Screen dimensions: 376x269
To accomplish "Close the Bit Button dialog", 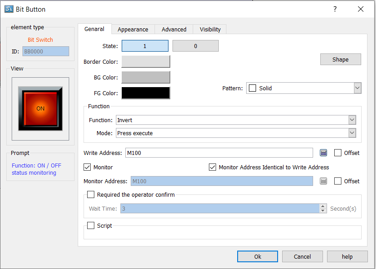I will coord(360,9).
